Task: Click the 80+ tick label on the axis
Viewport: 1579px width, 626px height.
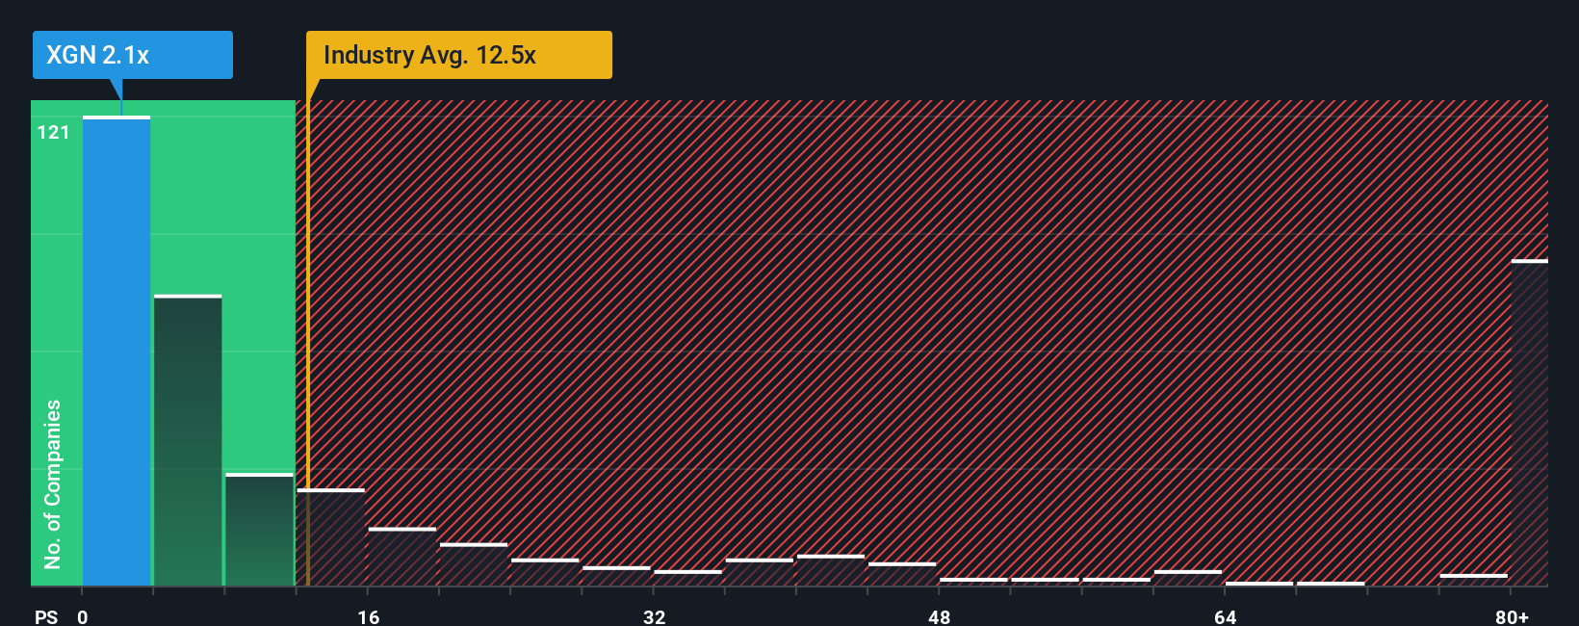Action: 1512,616
